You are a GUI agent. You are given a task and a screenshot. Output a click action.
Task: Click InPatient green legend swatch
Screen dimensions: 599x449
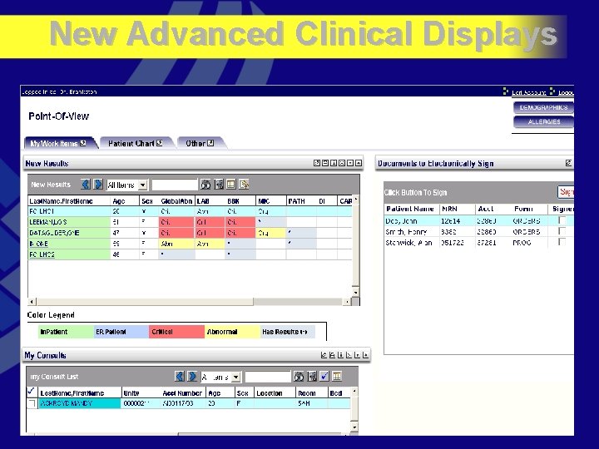(66, 332)
